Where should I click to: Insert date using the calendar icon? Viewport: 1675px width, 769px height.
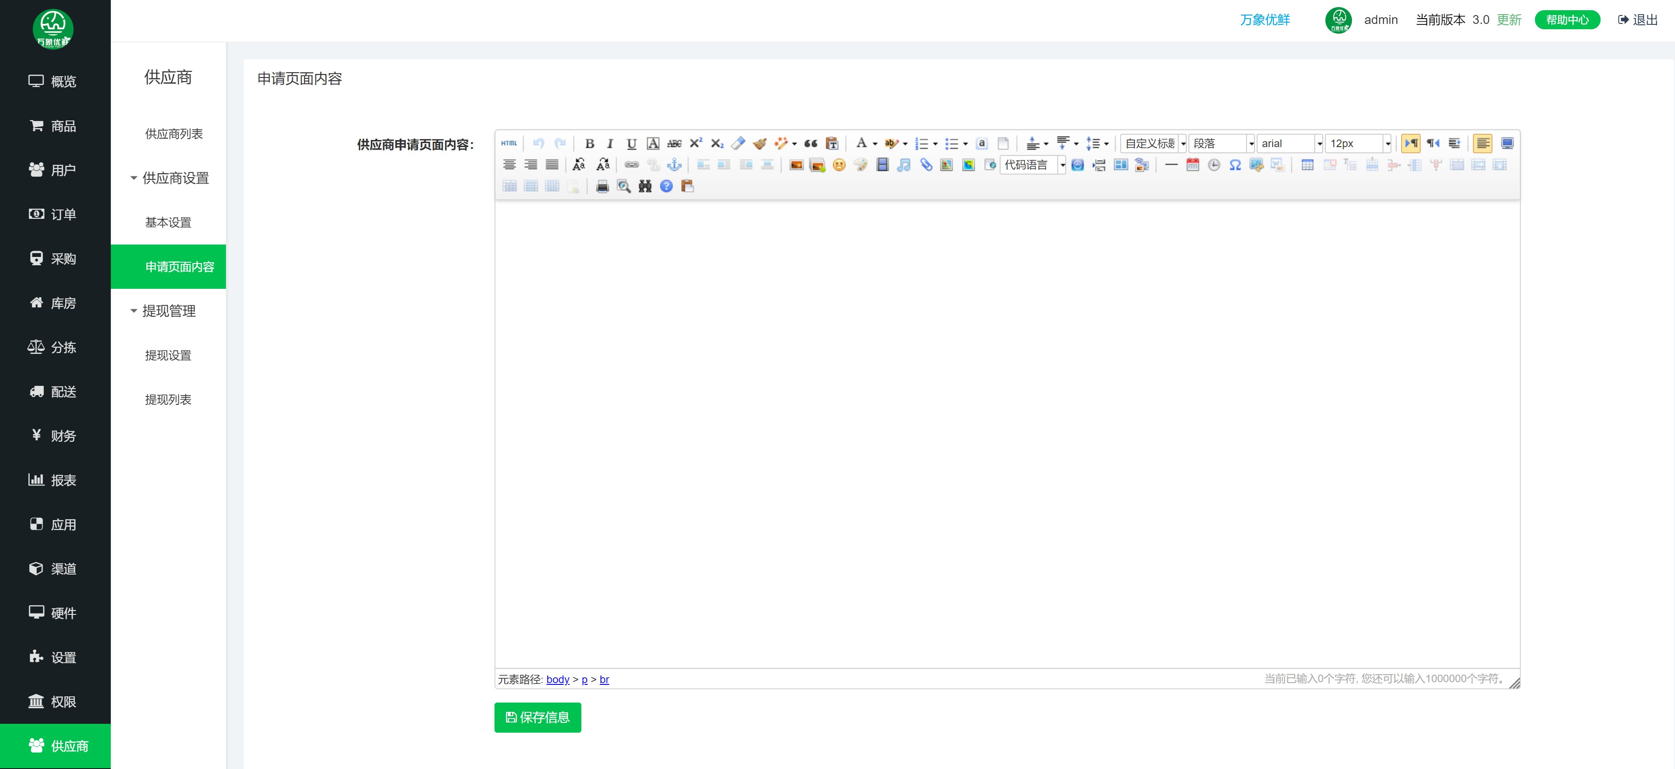click(x=1192, y=165)
